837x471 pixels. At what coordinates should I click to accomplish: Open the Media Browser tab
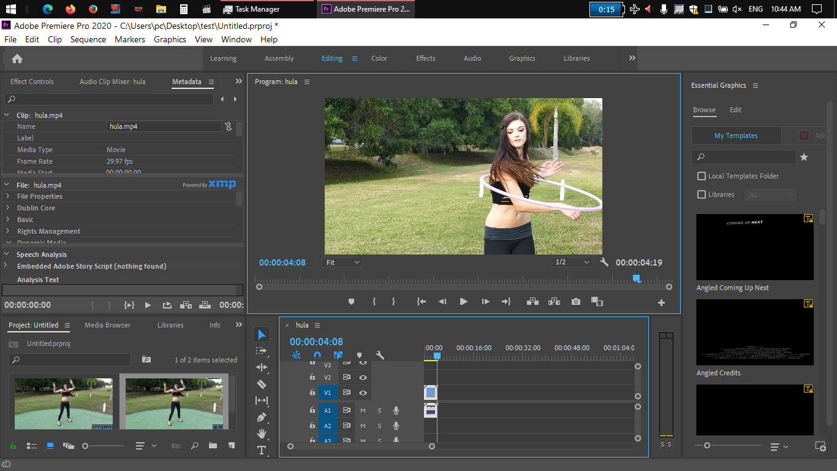click(x=107, y=325)
